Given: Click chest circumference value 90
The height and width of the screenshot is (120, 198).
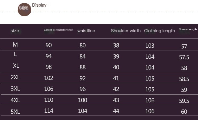Looking at the screenshot, I should (x=49, y=45).
